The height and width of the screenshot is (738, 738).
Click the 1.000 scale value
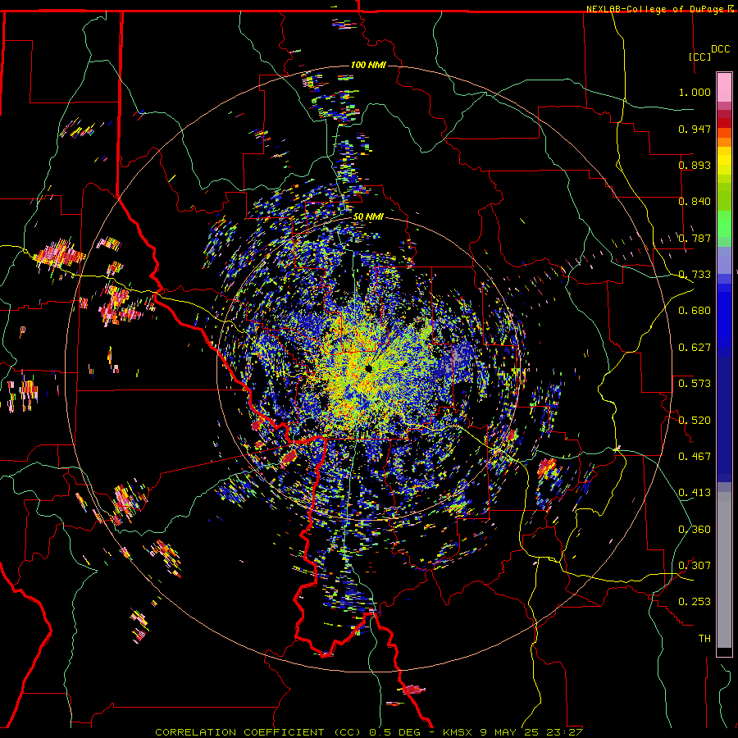695,92
